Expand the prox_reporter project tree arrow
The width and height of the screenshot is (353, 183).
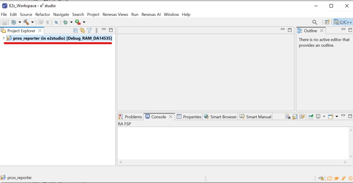click(4, 38)
